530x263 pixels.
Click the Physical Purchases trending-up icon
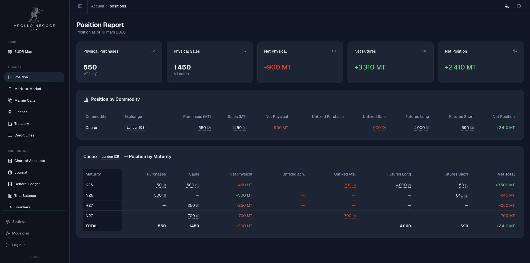(153, 51)
